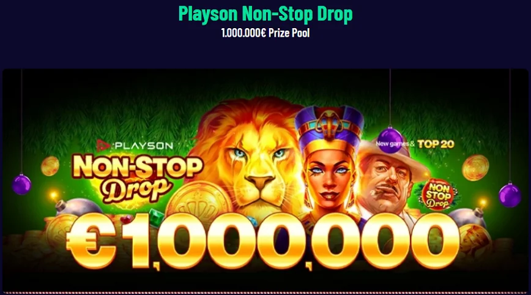Click the purple ornament on right edge

[510, 195]
